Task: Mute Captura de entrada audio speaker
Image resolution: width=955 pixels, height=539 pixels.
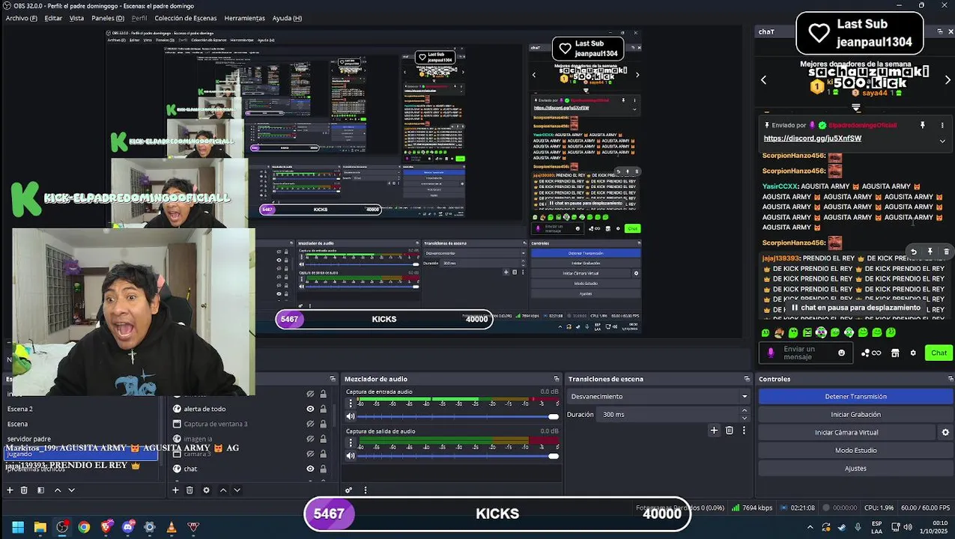Action: click(x=350, y=416)
